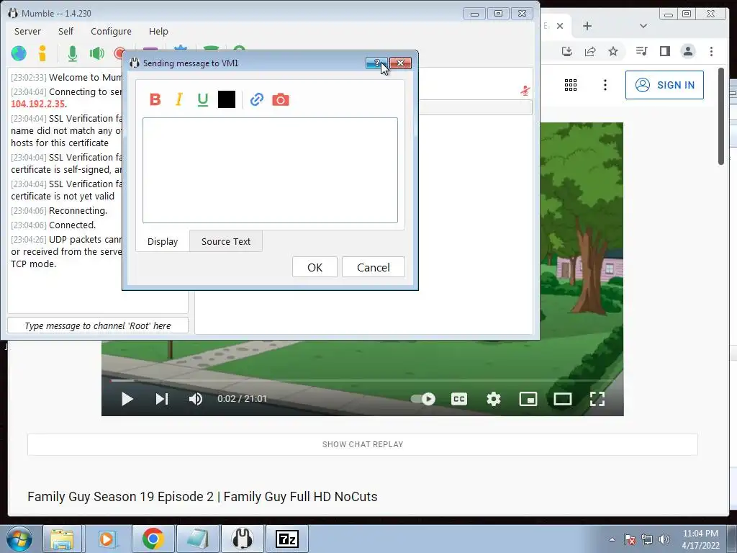Insert a link in the message
Screen dimensions: 737x553
point(257,99)
